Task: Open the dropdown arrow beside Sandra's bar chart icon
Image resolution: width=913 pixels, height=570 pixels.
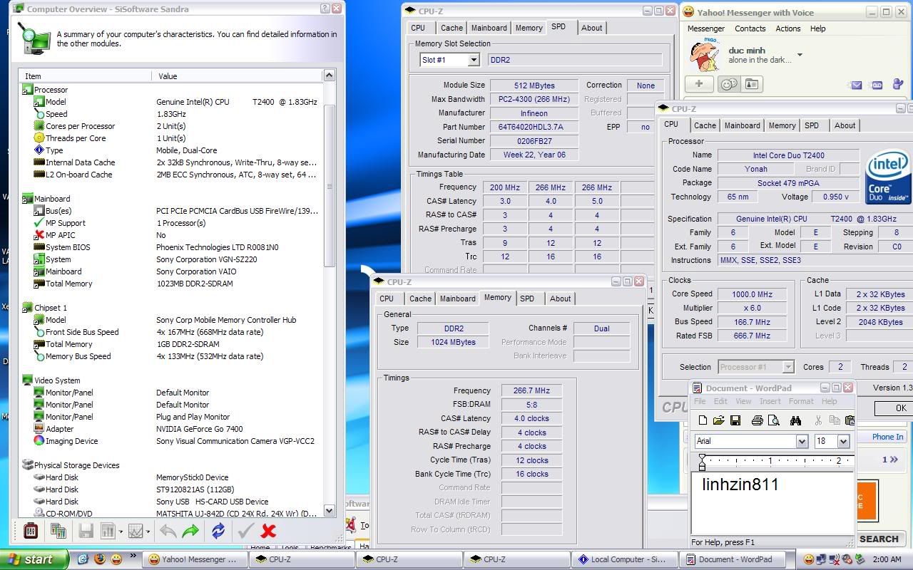Action: (121, 532)
